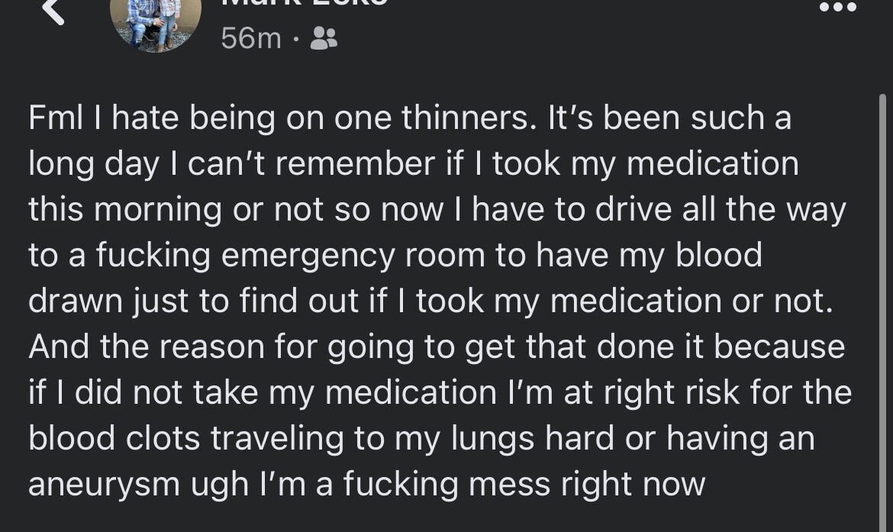The image size is (893, 532).
Task: Click the word "Fml" starting the post
Action: 54,118
